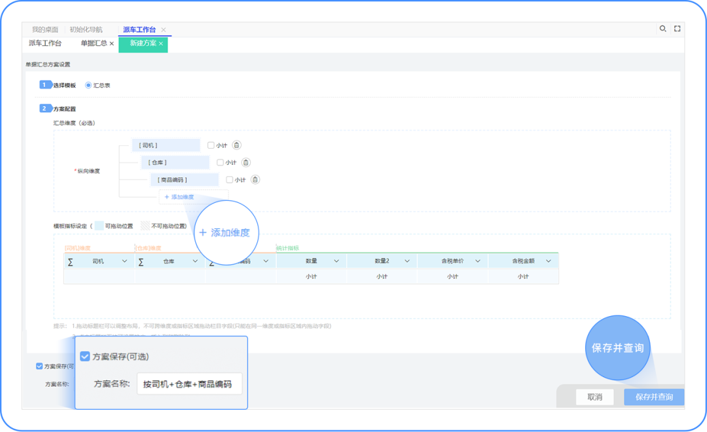Click 小计 cell under 含税单价
The height and width of the screenshot is (432, 707).
[x=453, y=276]
